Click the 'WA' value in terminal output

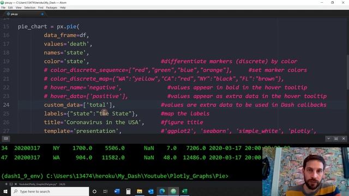pyautogui.click(x=56, y=157)
